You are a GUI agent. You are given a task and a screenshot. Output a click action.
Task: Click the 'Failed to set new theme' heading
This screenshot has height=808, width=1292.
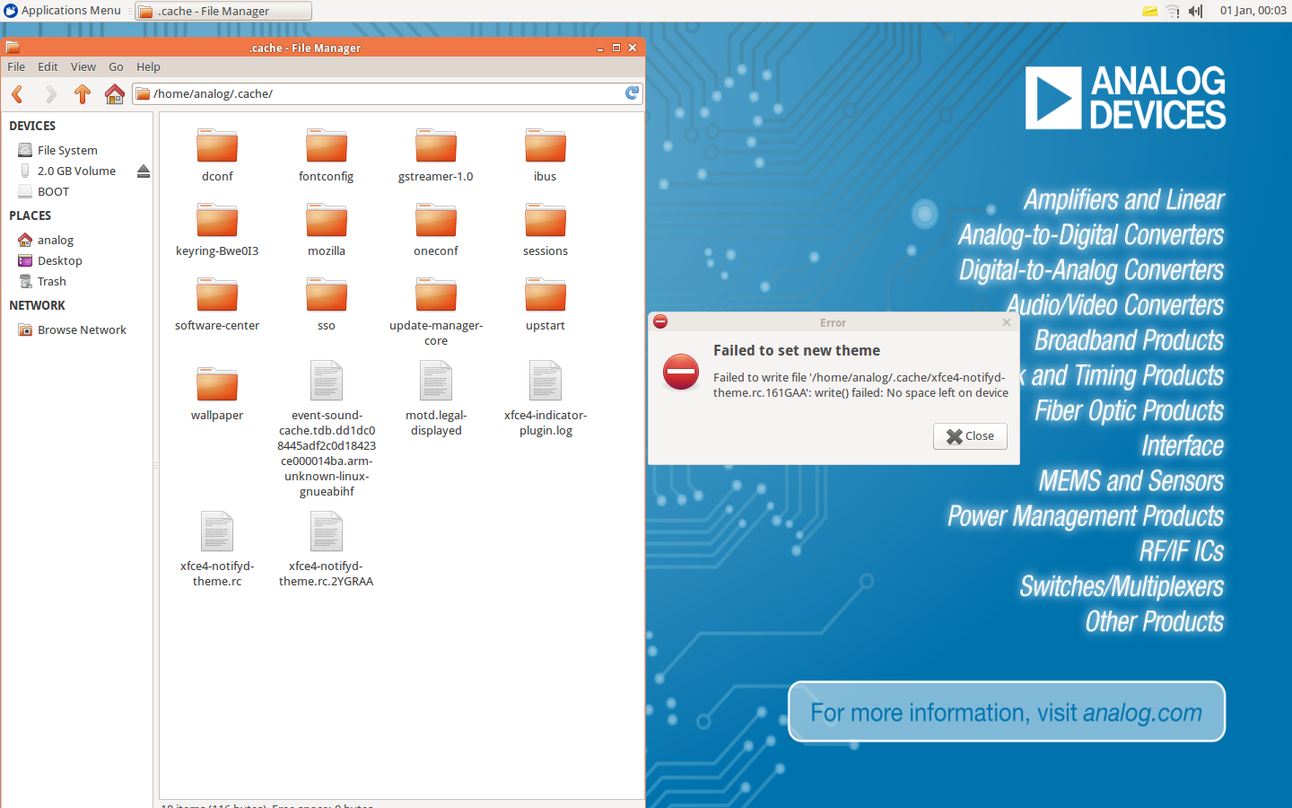click(x=797, y=350)
